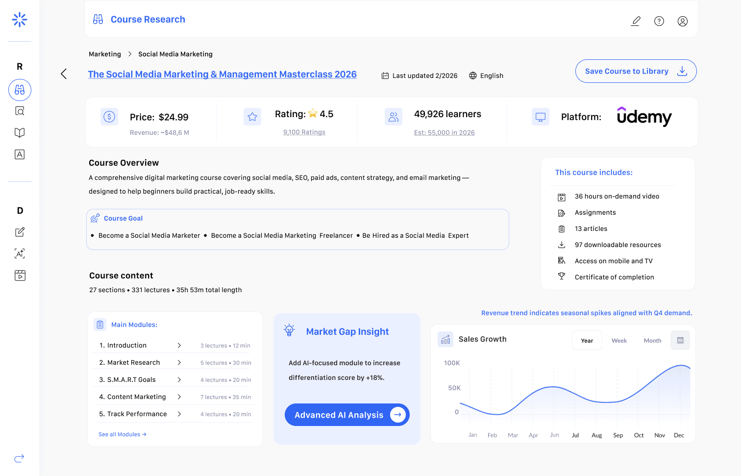
Task: Click the star rating icon tile
Action: pos(252,117)
